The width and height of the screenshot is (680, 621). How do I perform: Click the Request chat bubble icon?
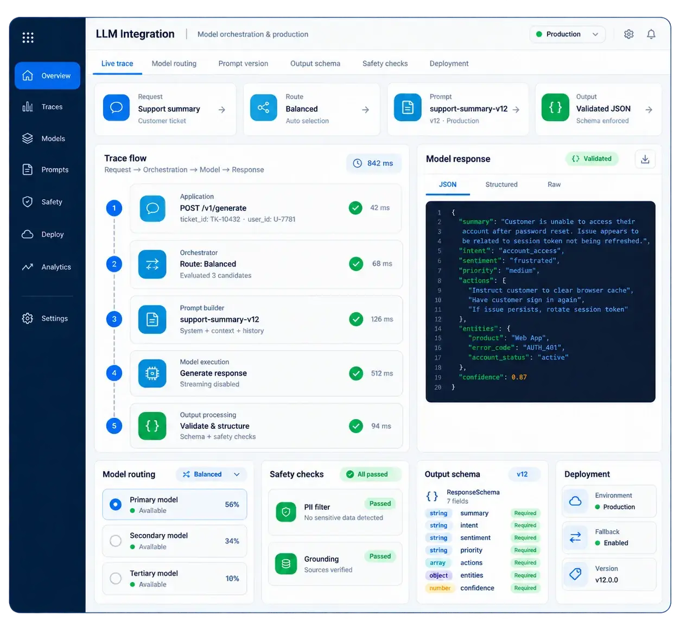tap(116, 107)
